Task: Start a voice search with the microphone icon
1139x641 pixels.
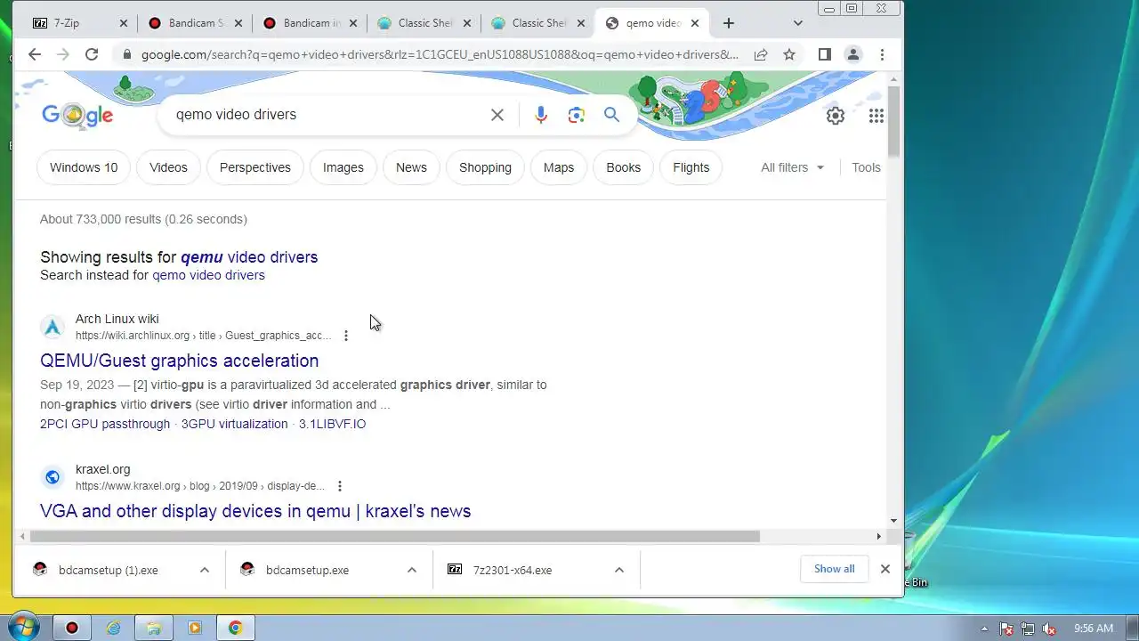Action: [x=541, y=115]
